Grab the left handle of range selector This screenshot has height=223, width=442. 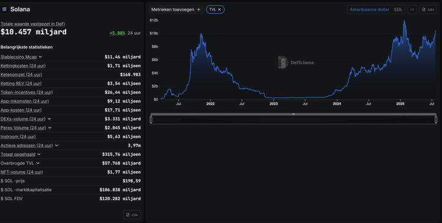tap(151, 120)
